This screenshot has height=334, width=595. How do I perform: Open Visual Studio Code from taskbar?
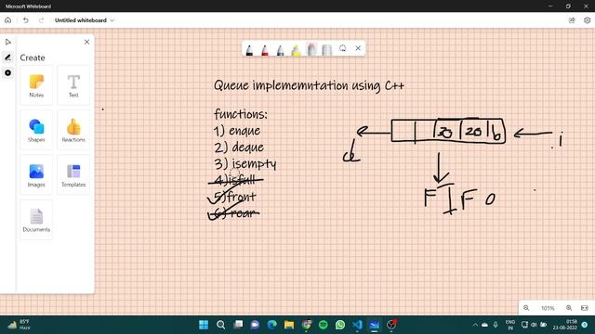(x=357, y=325)
